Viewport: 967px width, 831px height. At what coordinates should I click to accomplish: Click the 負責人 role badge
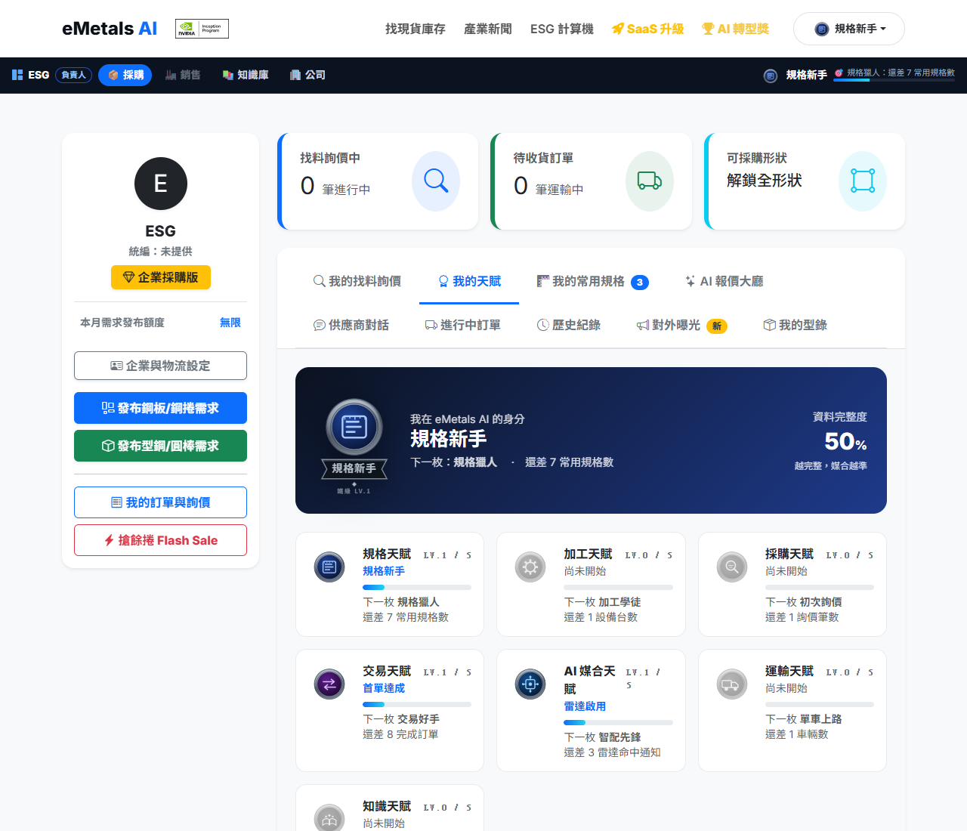pos(73,75)
